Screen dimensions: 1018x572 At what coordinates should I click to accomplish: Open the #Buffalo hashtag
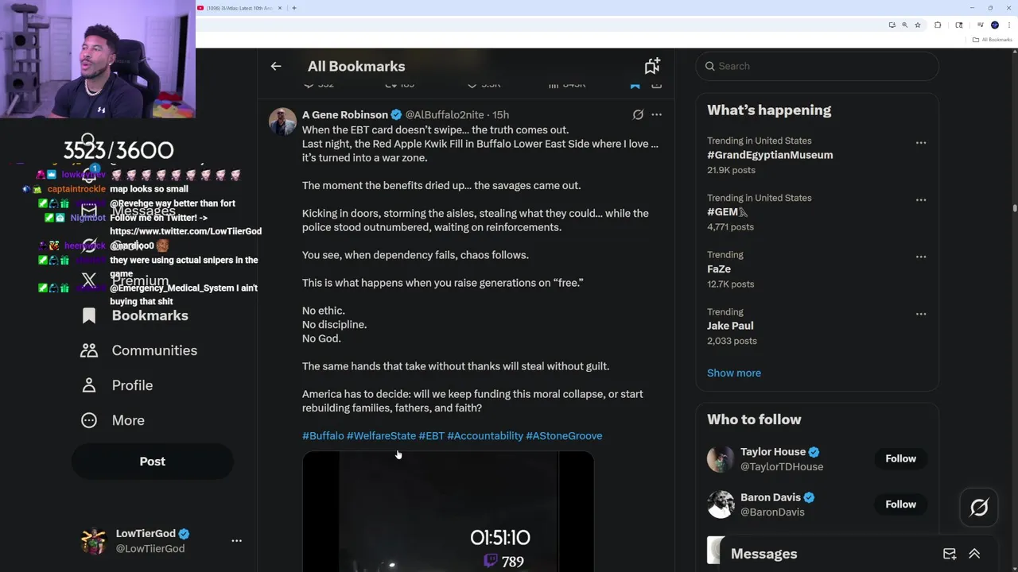coord(323,435)
